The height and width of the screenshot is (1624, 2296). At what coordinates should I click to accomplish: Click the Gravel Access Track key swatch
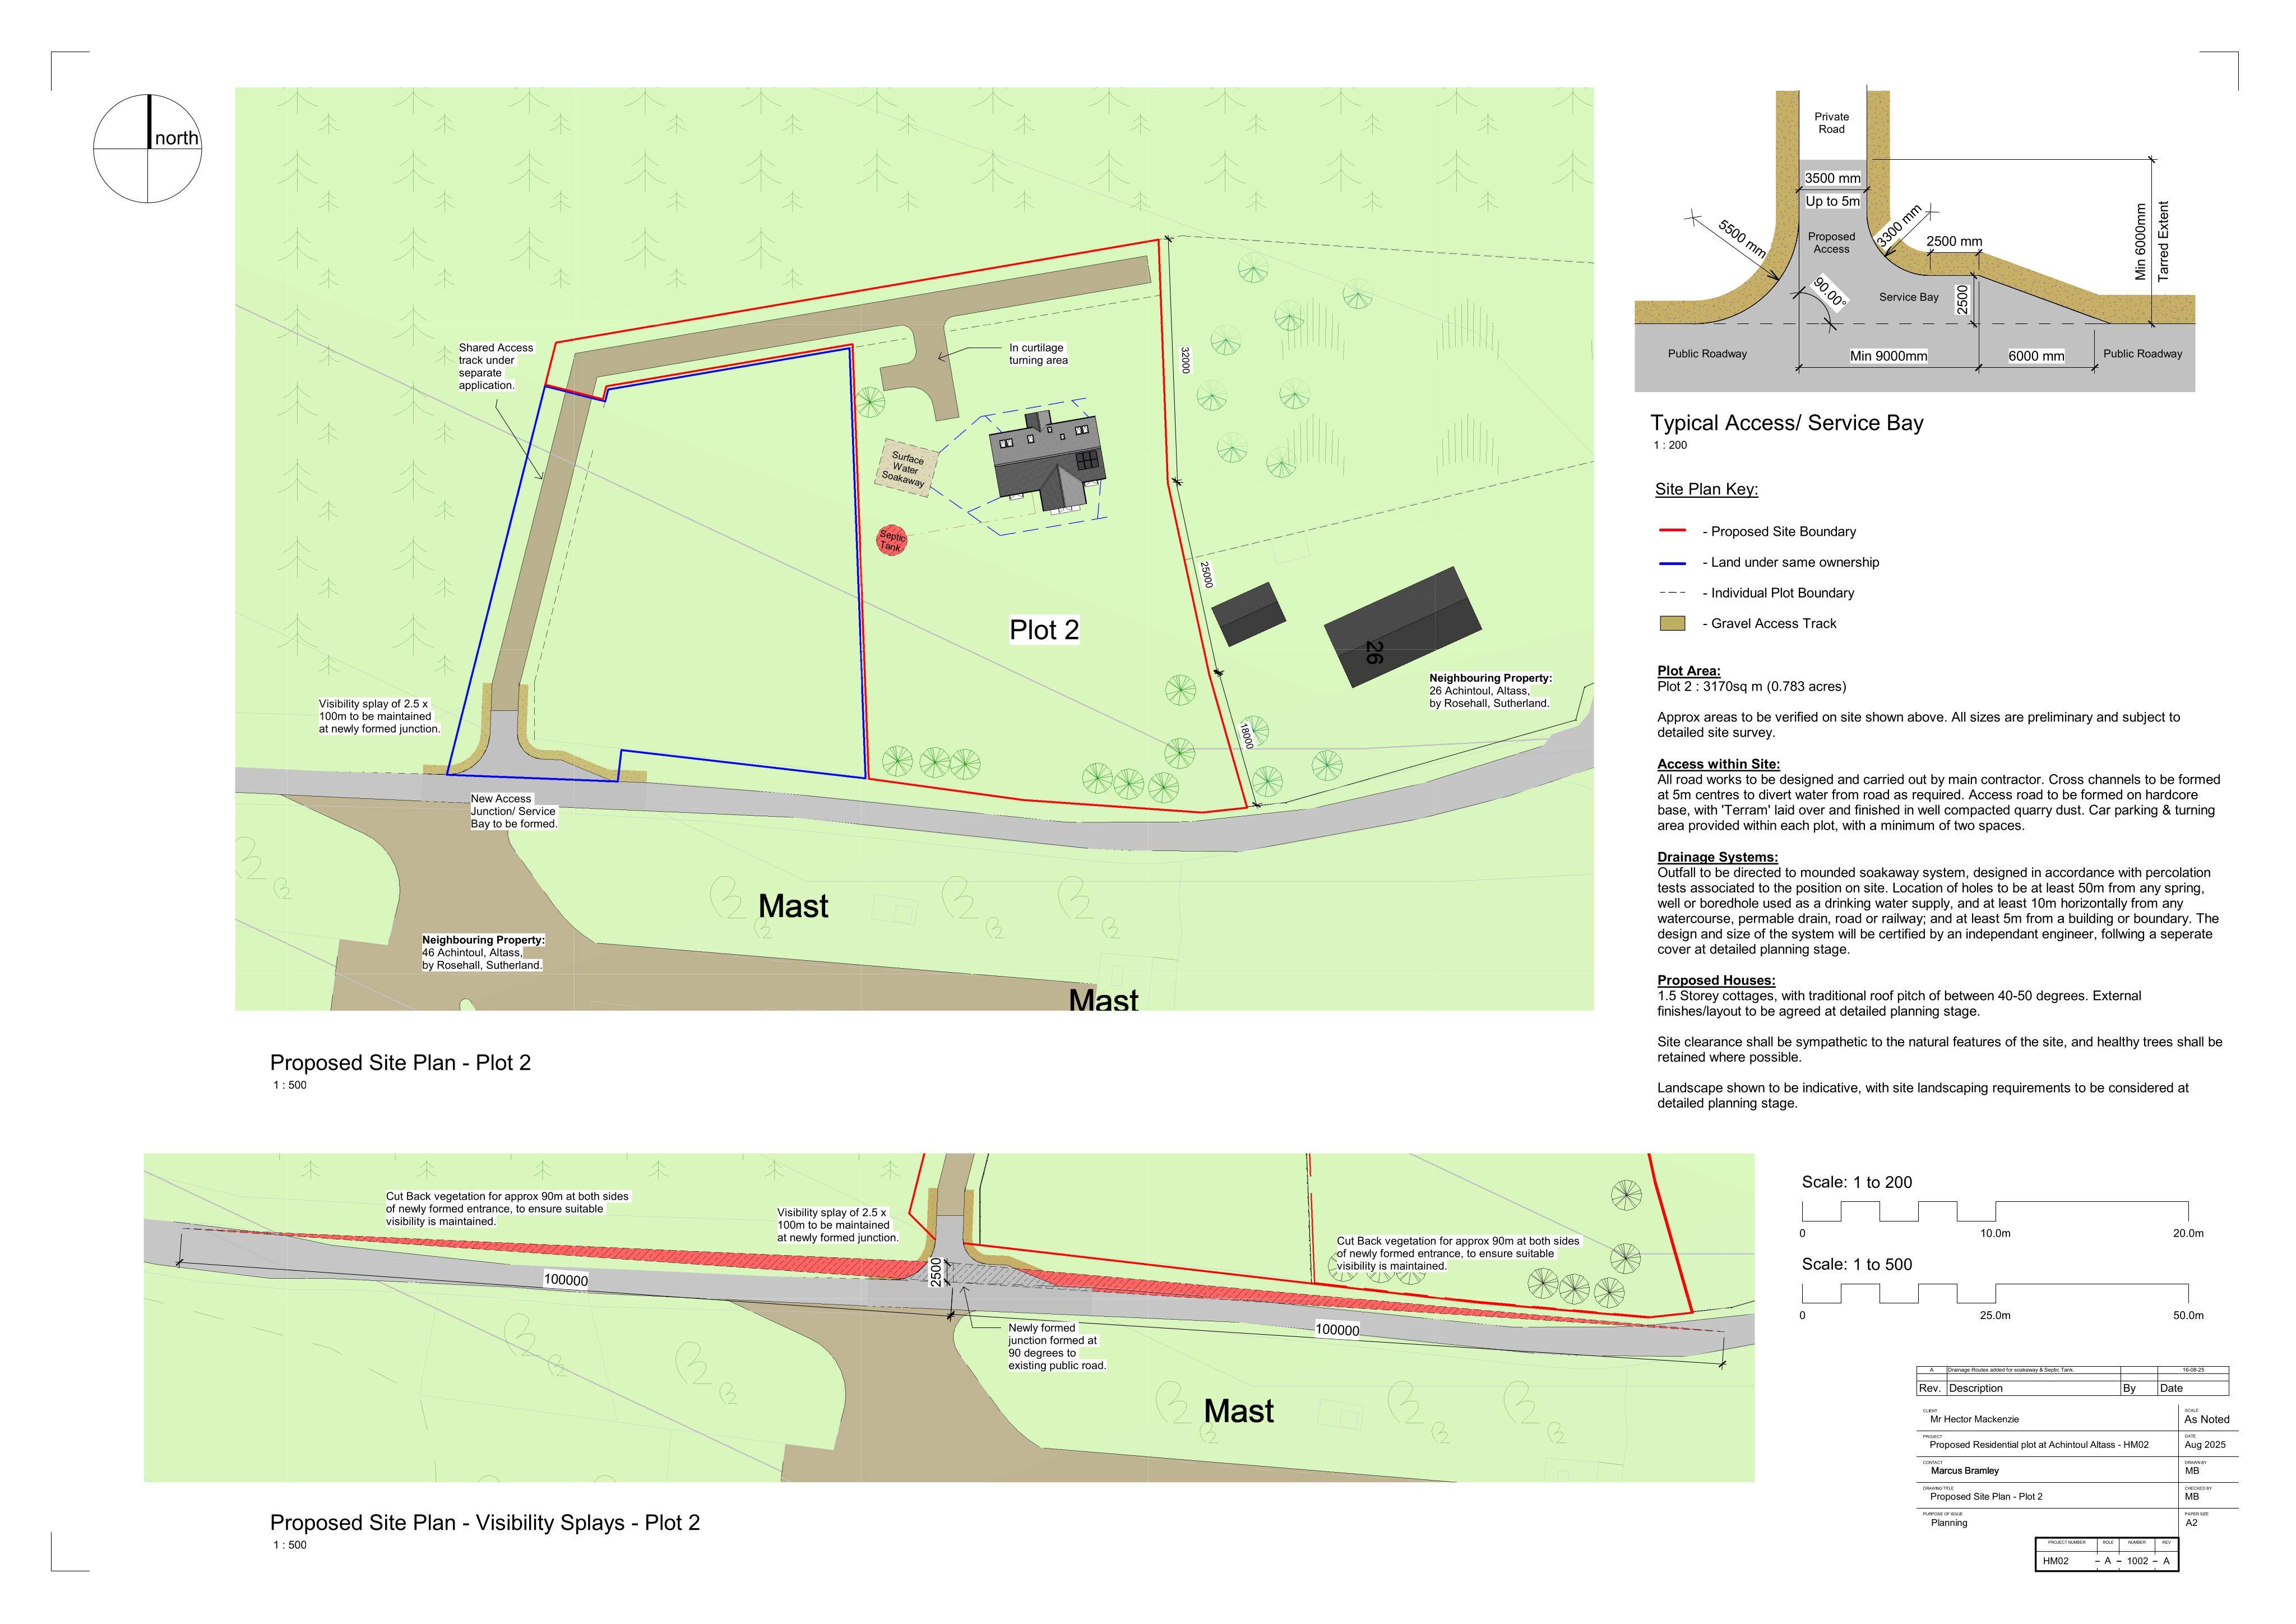click(x=1672, y=623)
